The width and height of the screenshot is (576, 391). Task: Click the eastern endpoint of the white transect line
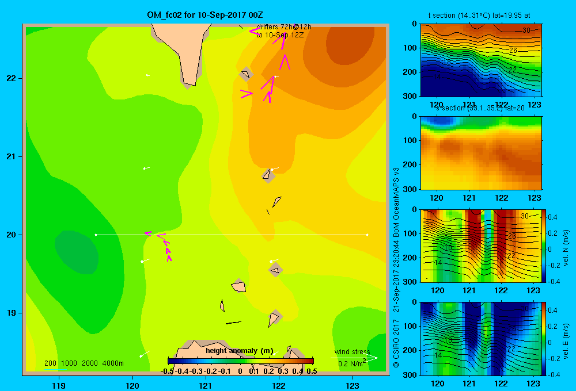[x=367, y=235]
